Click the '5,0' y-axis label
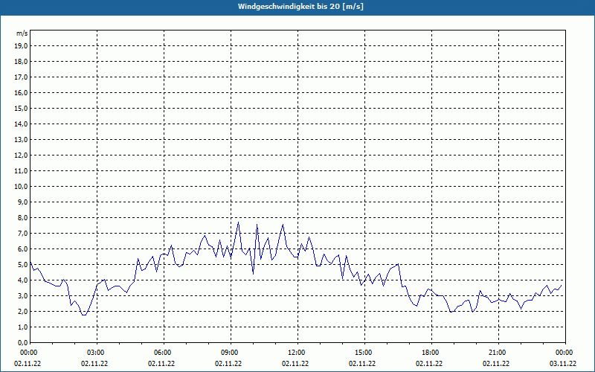The height and width of the screenshot is (372, 595). pos(22,265)
